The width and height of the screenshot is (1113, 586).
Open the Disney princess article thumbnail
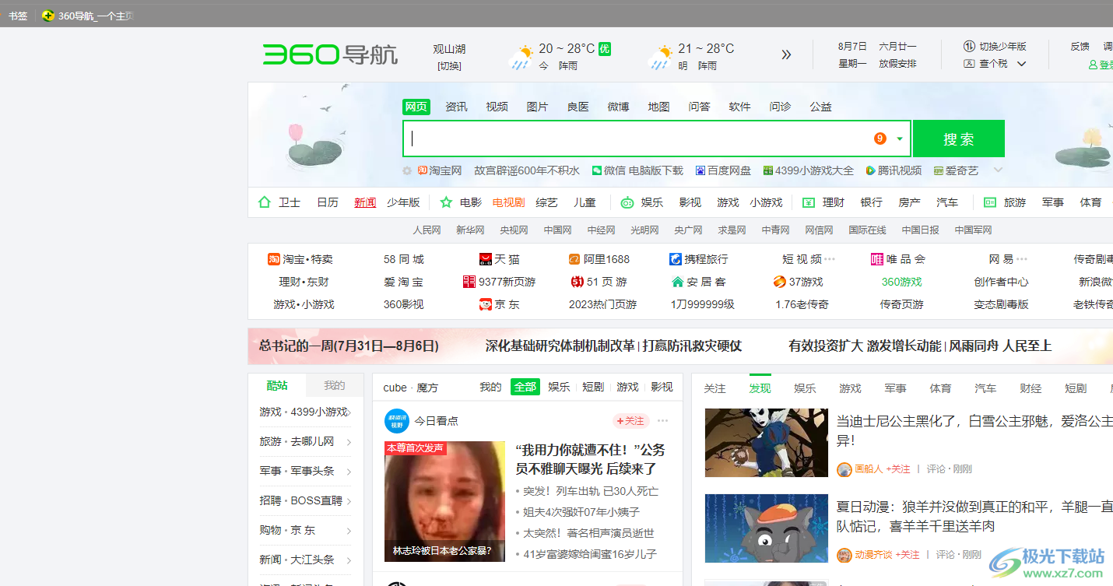point(767,443)
